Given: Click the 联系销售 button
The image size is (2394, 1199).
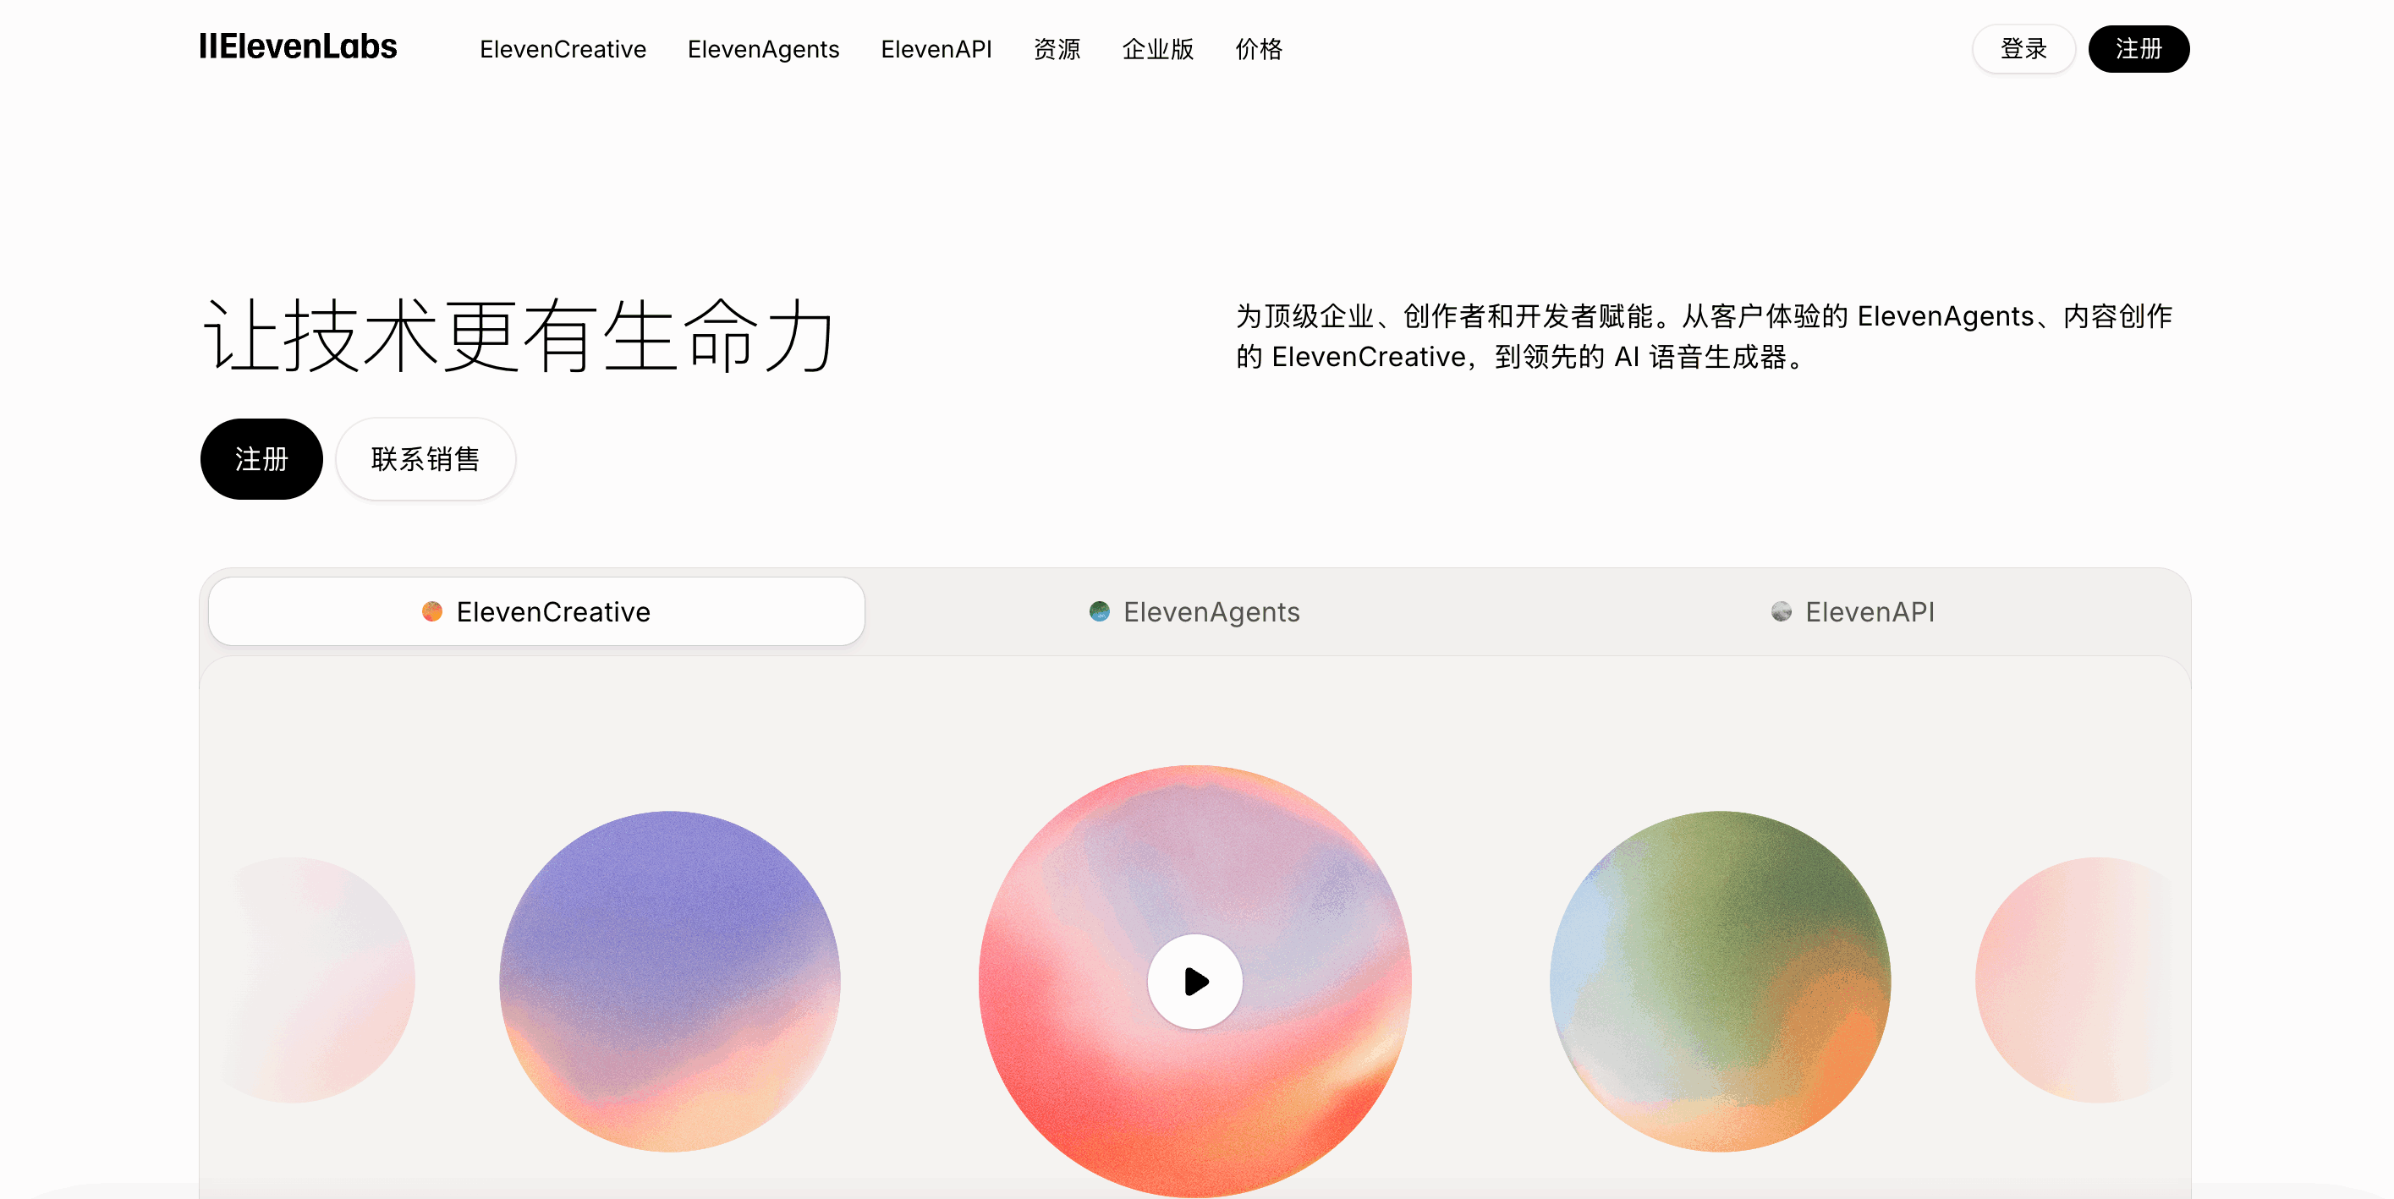Looking at the screenshot, I should pyautogui.click(x=425, y=459).
